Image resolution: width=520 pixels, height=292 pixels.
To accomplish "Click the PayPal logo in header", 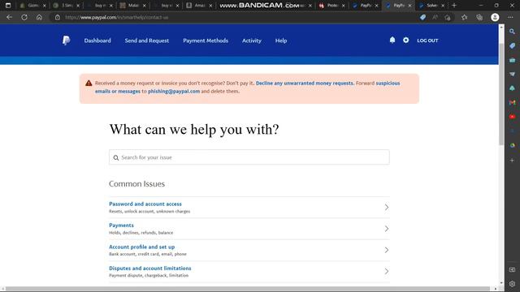I will 67,41.
